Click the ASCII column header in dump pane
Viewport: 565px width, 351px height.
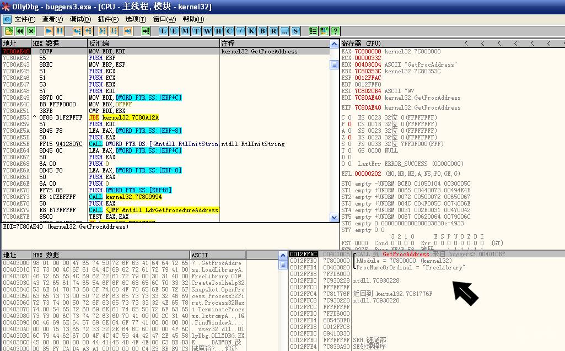coord(218,255)
